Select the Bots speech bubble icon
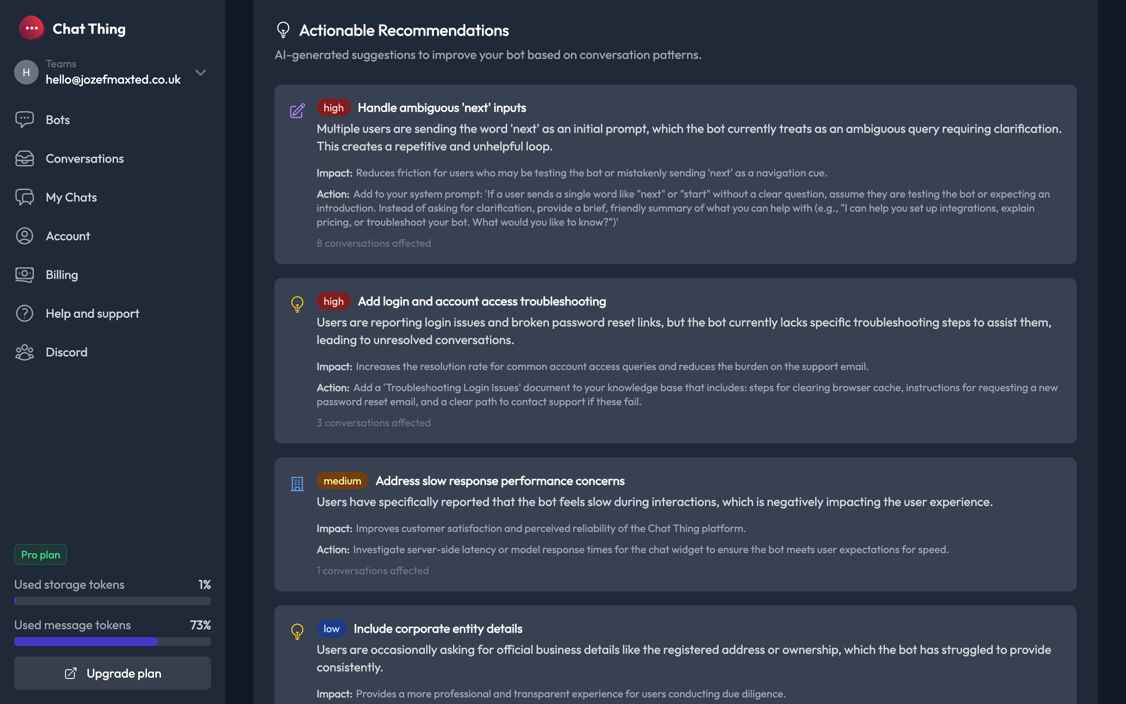 [x=25, y=119]
